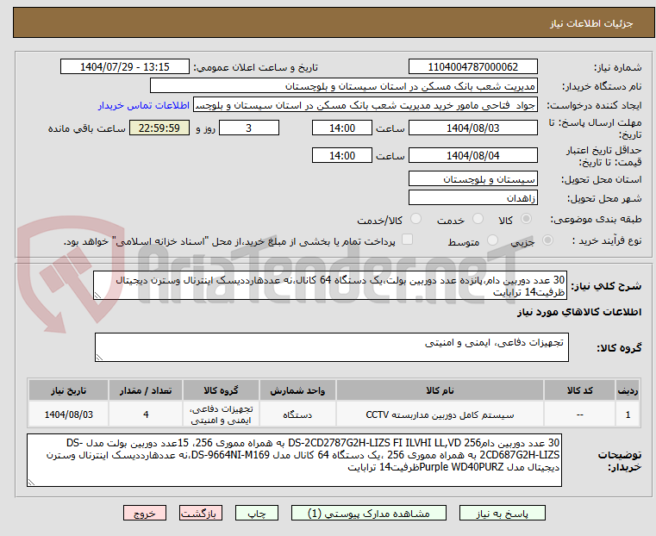This screenshot has height=536, width=656.
Task: Click شهر محل تحویل field زاهدان
Action: pyautogui.click(x=472, y=197)
